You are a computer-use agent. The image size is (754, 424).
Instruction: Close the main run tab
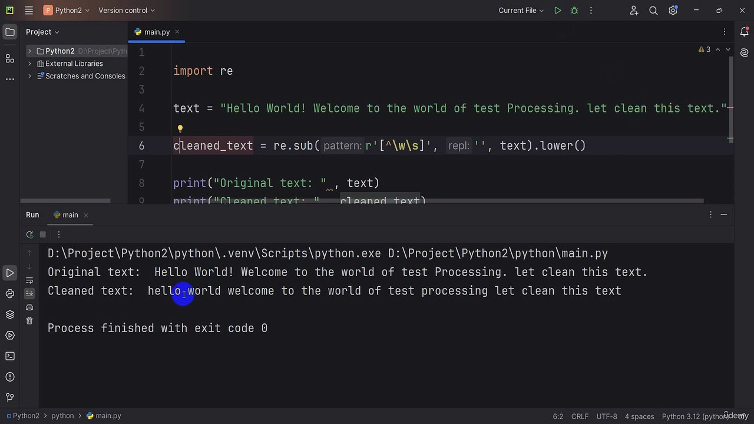tap(85, 215)
